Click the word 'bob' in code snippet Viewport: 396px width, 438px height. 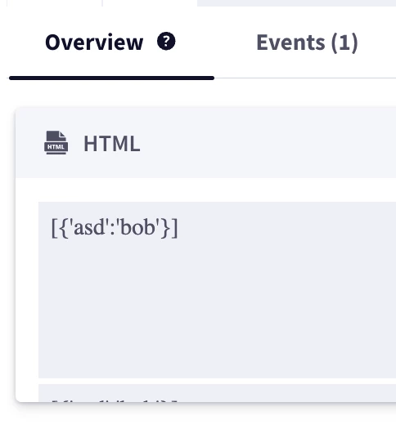137,227
